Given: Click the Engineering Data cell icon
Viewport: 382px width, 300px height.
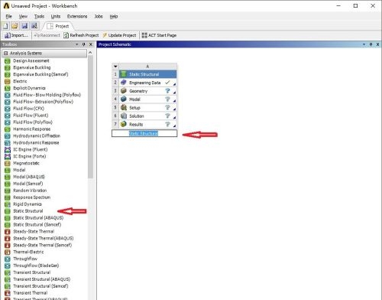Looking at the screenshot, I should (124, 83).
